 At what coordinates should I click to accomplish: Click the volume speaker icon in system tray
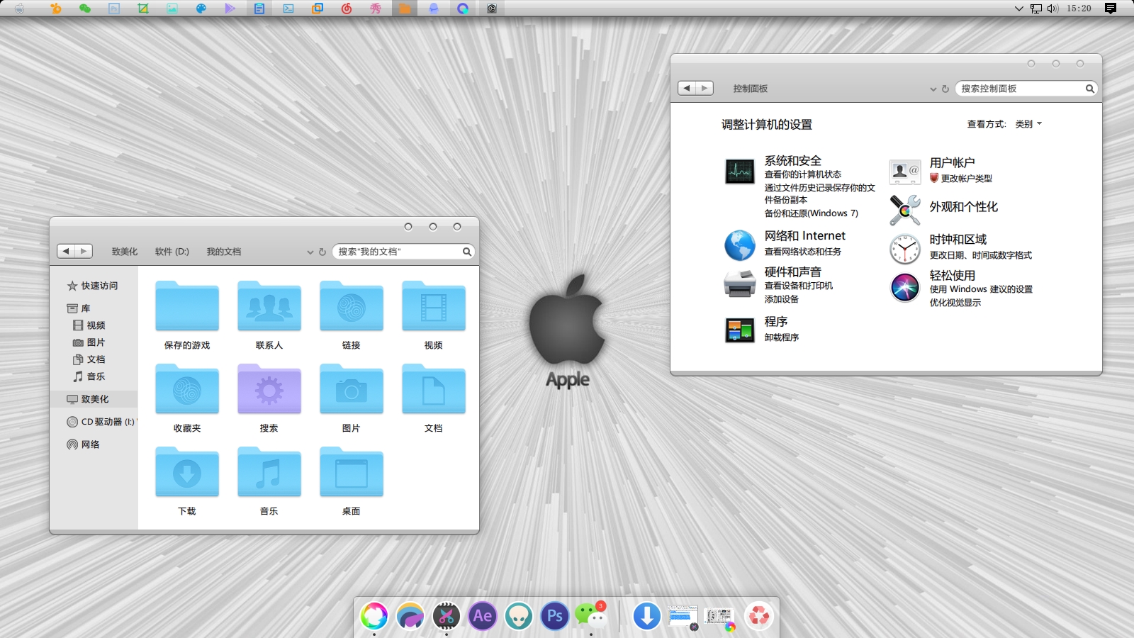pos(1052,9)
